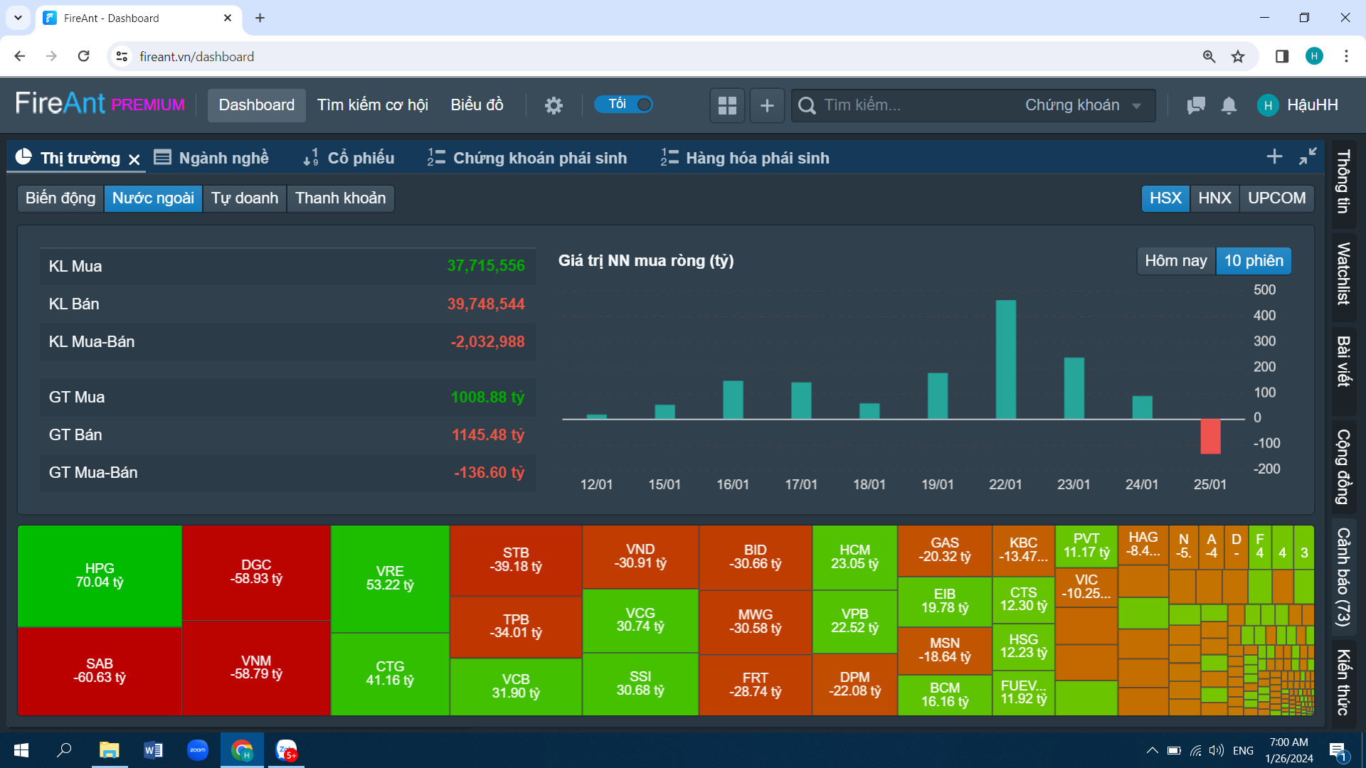The width and height of the screenshot is (1366, 768).
Task: Select the Tự doanh filter button
Action: click(244, 198)
